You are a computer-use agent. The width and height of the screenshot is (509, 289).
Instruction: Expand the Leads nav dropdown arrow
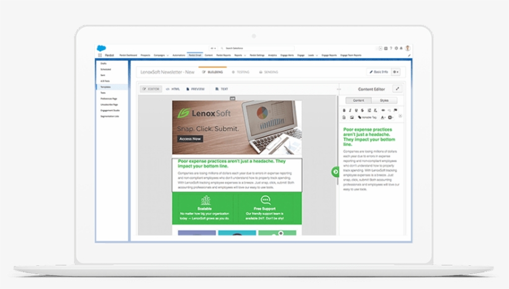tap(317, 55)
